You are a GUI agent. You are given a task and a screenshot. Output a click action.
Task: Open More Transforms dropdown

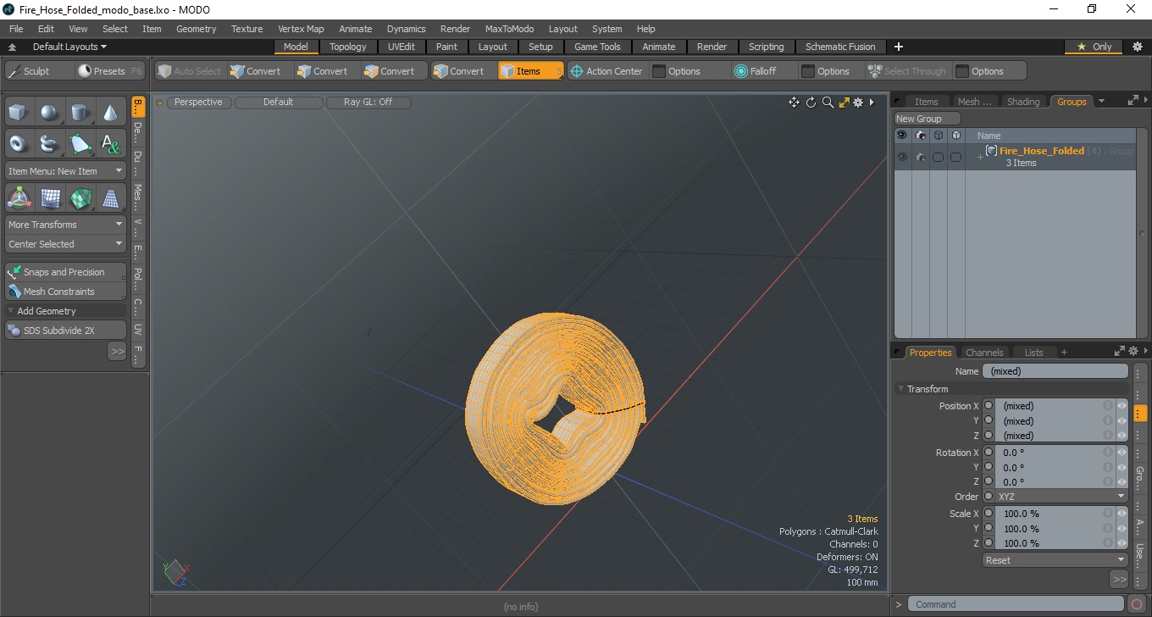[x=65, y=225]
